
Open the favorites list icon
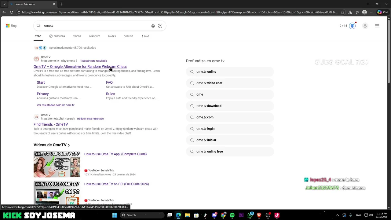(x=357, y=12)
